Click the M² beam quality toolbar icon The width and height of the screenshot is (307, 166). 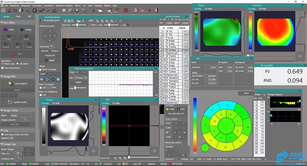41,10
